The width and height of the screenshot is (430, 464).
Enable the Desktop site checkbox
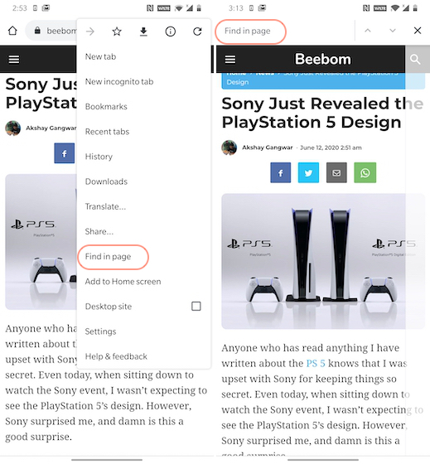tap(196, 306)
